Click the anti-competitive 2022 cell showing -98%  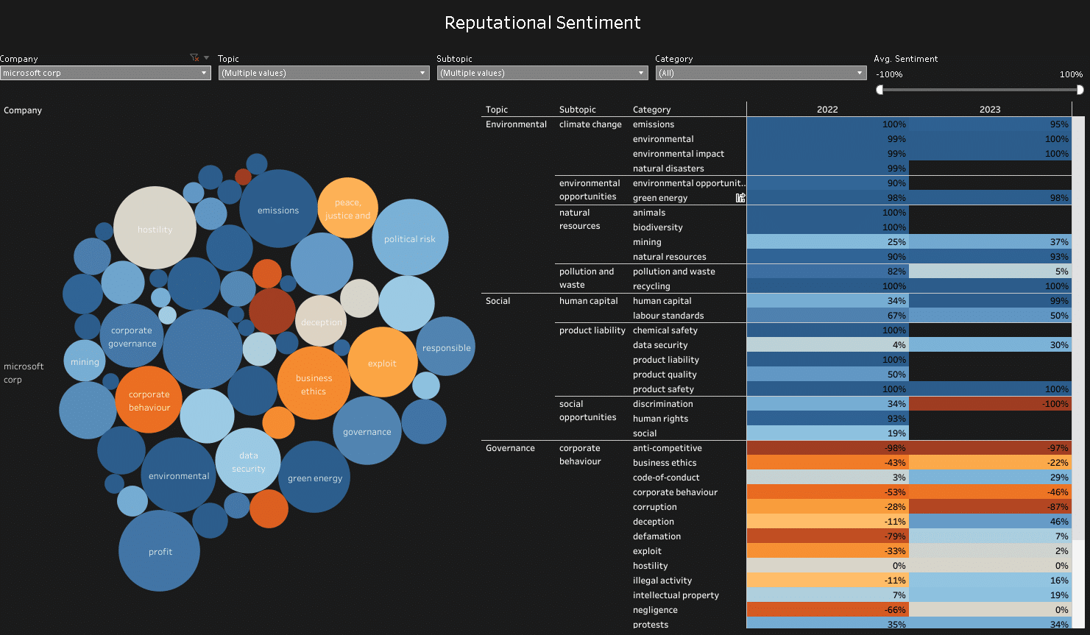(x=827, y=448)
